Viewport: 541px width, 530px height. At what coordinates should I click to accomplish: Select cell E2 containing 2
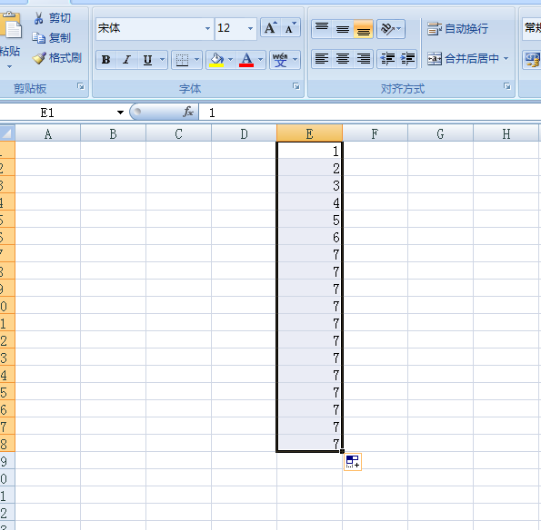click(x=309, y=167)
